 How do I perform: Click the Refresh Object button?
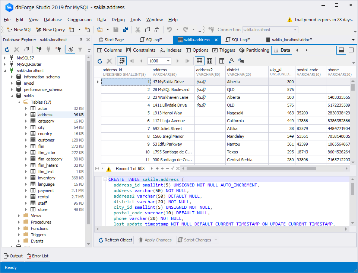tap(115, 240)
